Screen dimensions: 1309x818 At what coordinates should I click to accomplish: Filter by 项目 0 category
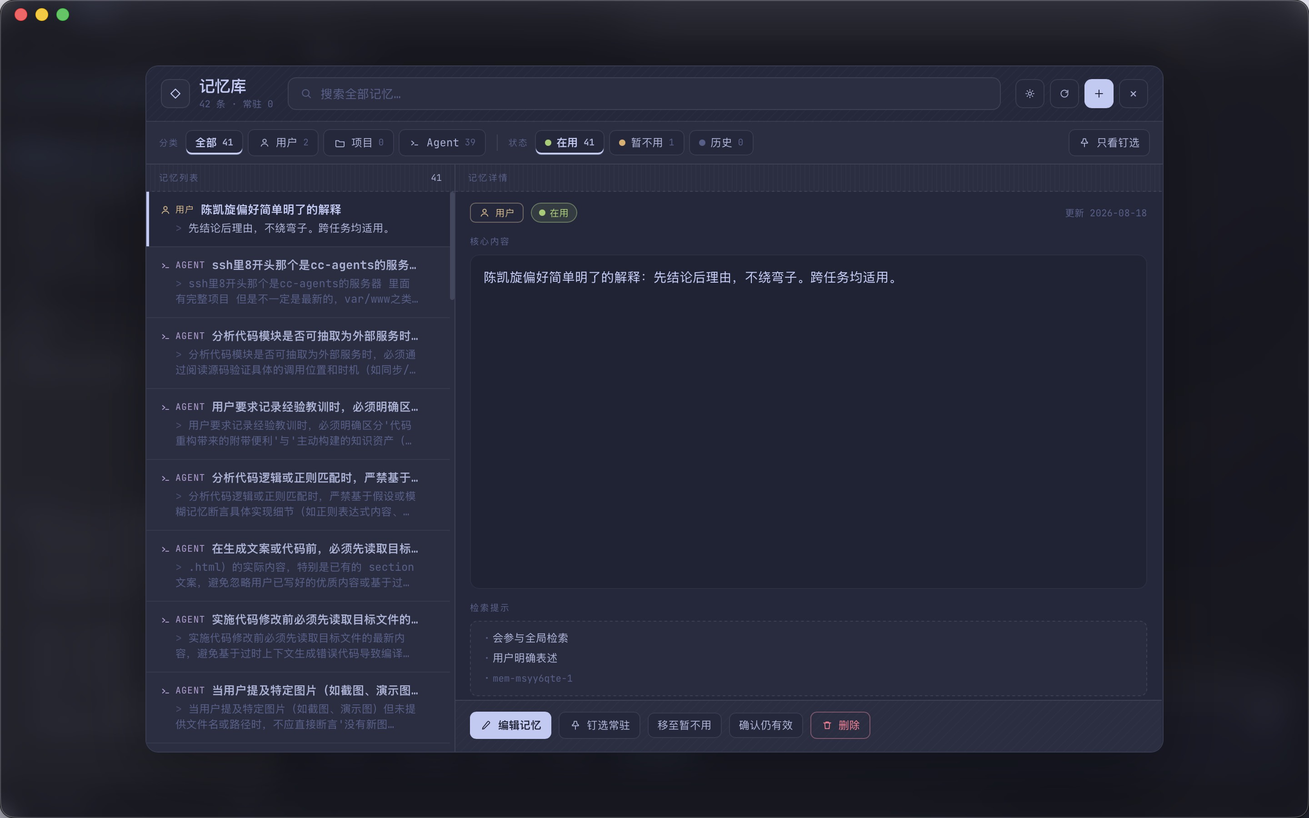tap(358, 142)
